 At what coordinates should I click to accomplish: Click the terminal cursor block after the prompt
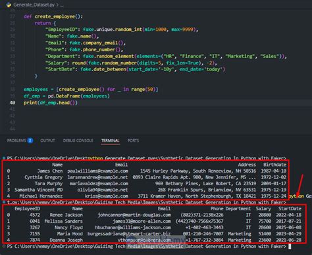pos(290,246)
